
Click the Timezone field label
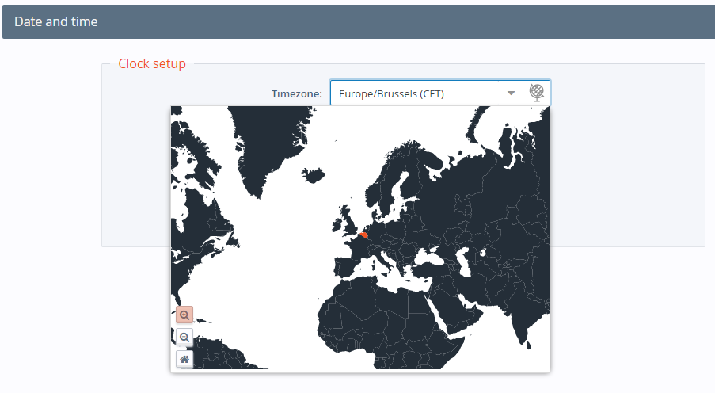tap(296, 93)
